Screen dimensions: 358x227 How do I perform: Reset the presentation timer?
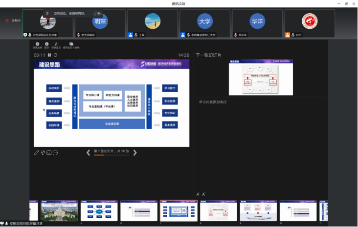coord(55,55)
